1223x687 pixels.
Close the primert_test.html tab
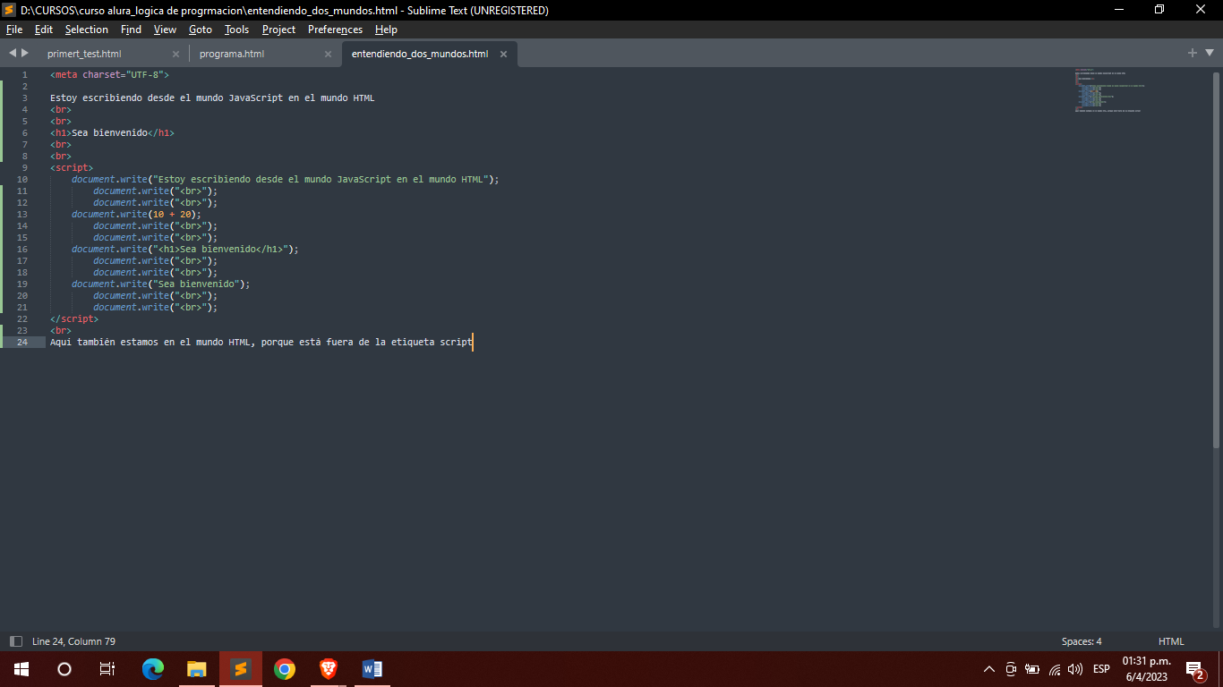pyautogui.click(x=175, y=54)
